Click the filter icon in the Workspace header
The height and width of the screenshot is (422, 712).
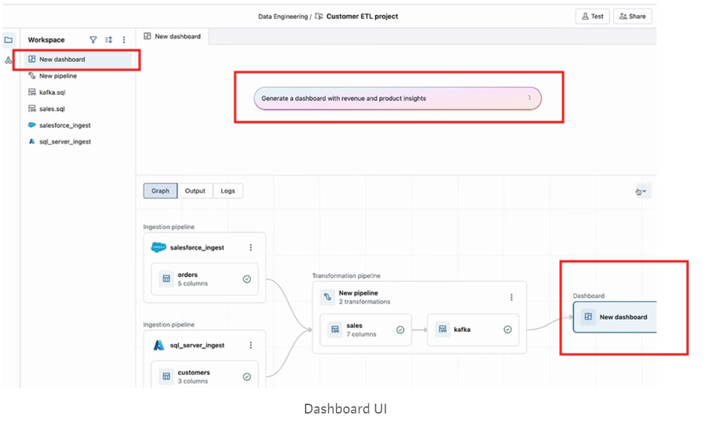click(93, 40)
